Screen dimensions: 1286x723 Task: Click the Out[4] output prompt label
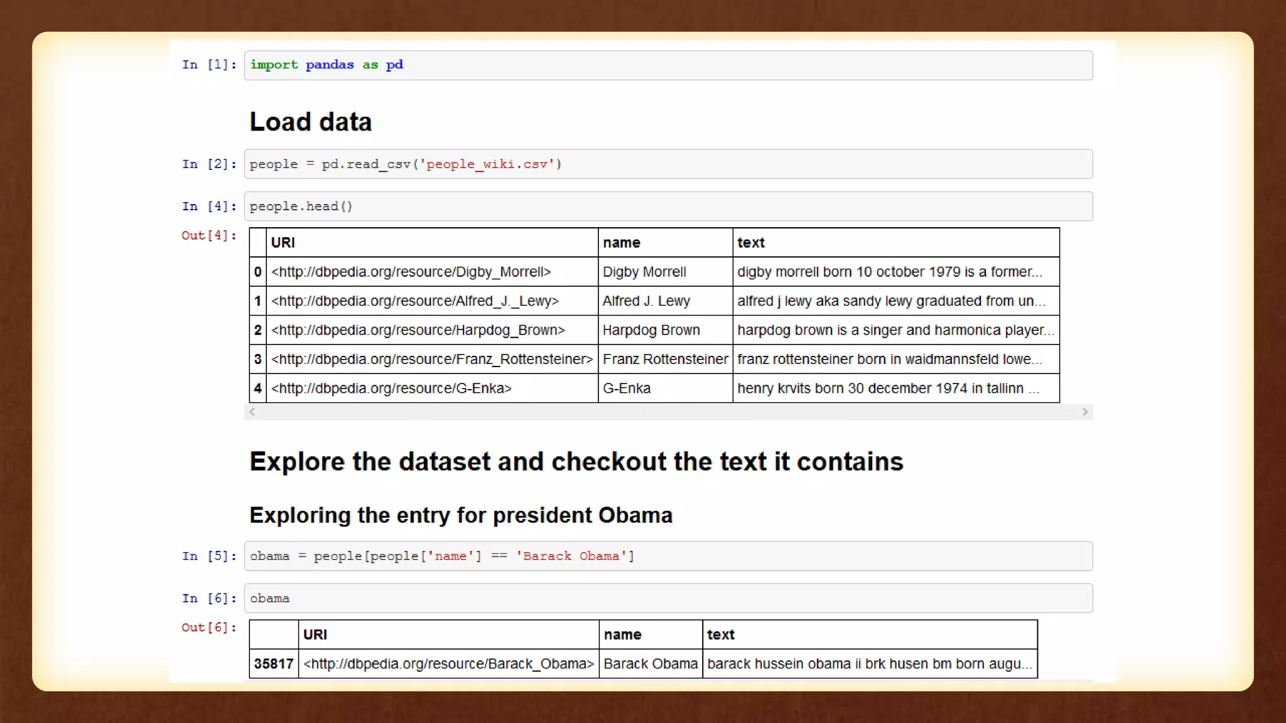pyautogui.click(x=208, y=235)
